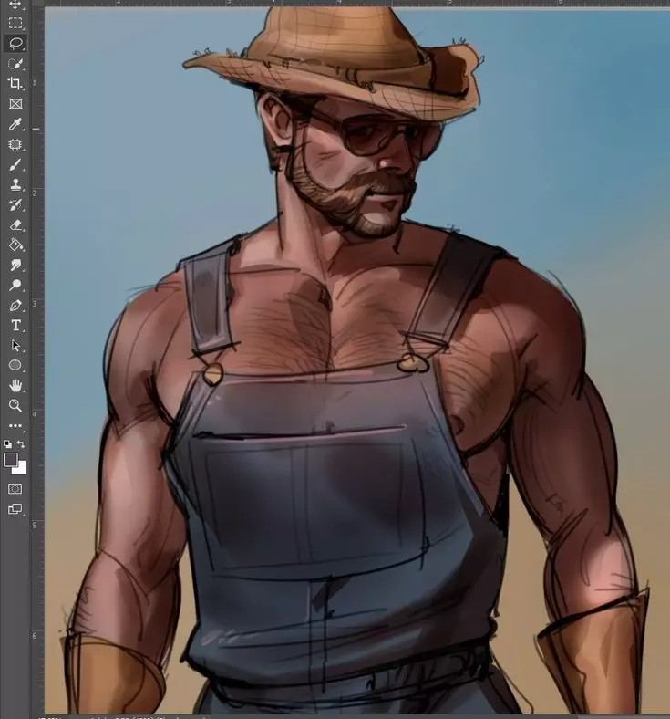This screenshot has height=719, width=670.
Task: Open the Edit Toolbar three-dots menu
Action: [15, 426]
